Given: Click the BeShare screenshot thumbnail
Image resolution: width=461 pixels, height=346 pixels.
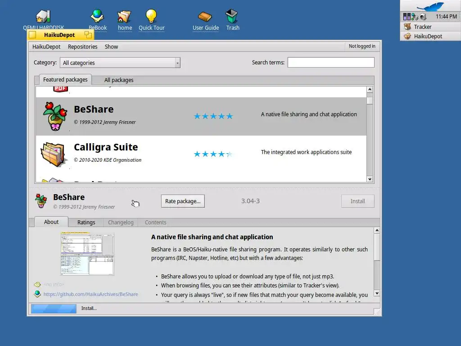Looking at the screenshot, I should [x=87, y=254].
